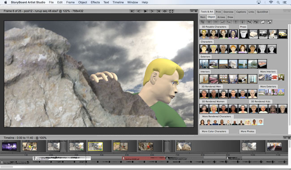Image resolution: width=291 pixels, height=170 pixels.
Task: Click the More Photos button
Action: coord(248,132)
